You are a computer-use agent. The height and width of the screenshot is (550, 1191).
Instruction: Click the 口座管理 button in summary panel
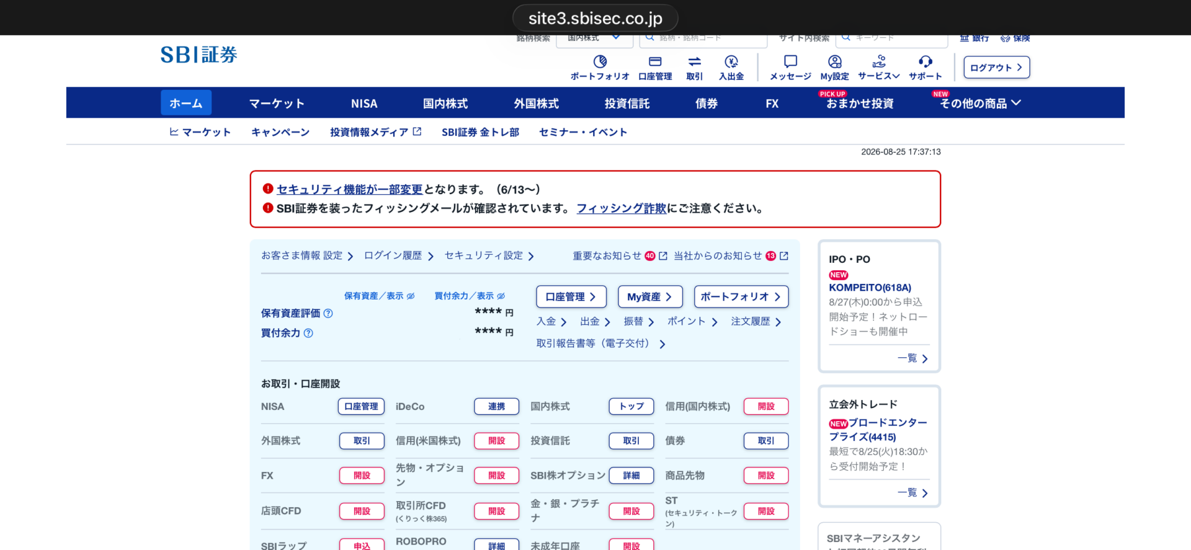point(571,297)
